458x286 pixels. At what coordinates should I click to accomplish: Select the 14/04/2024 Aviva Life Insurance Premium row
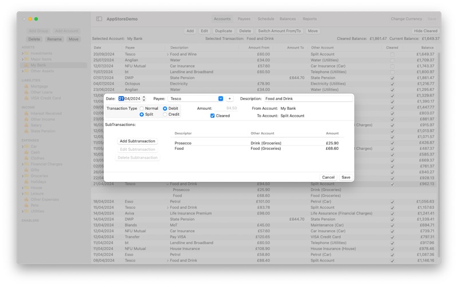(264, 213)
